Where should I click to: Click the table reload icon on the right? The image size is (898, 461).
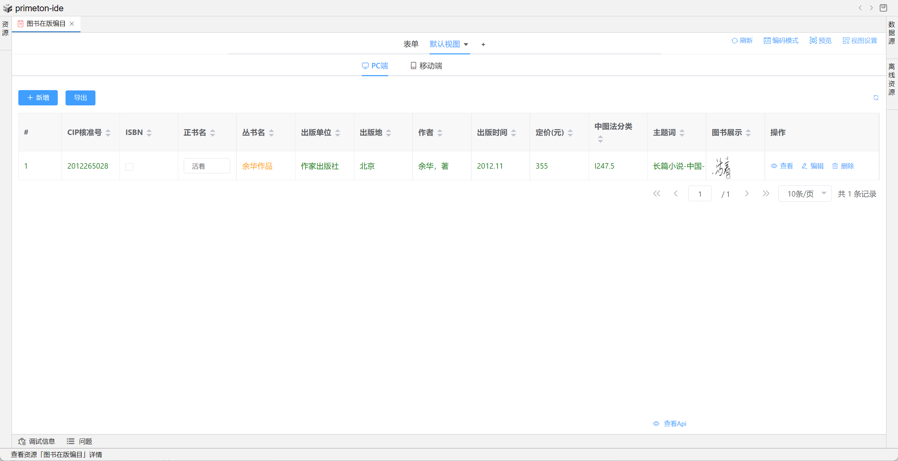tap(876, 98)
